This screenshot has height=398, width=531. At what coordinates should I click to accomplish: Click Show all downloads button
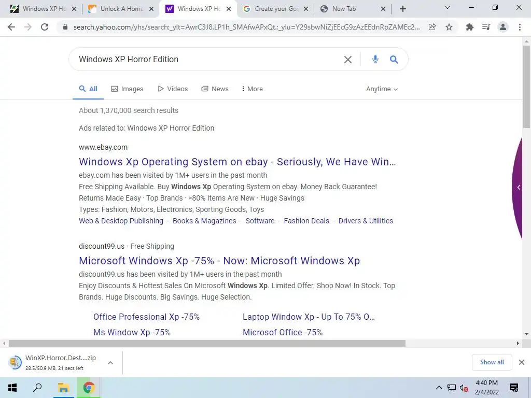click(492, 362)
